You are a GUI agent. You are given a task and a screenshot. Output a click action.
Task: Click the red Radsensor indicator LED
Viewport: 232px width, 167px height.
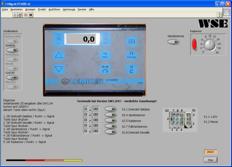(x=194, y=44)
